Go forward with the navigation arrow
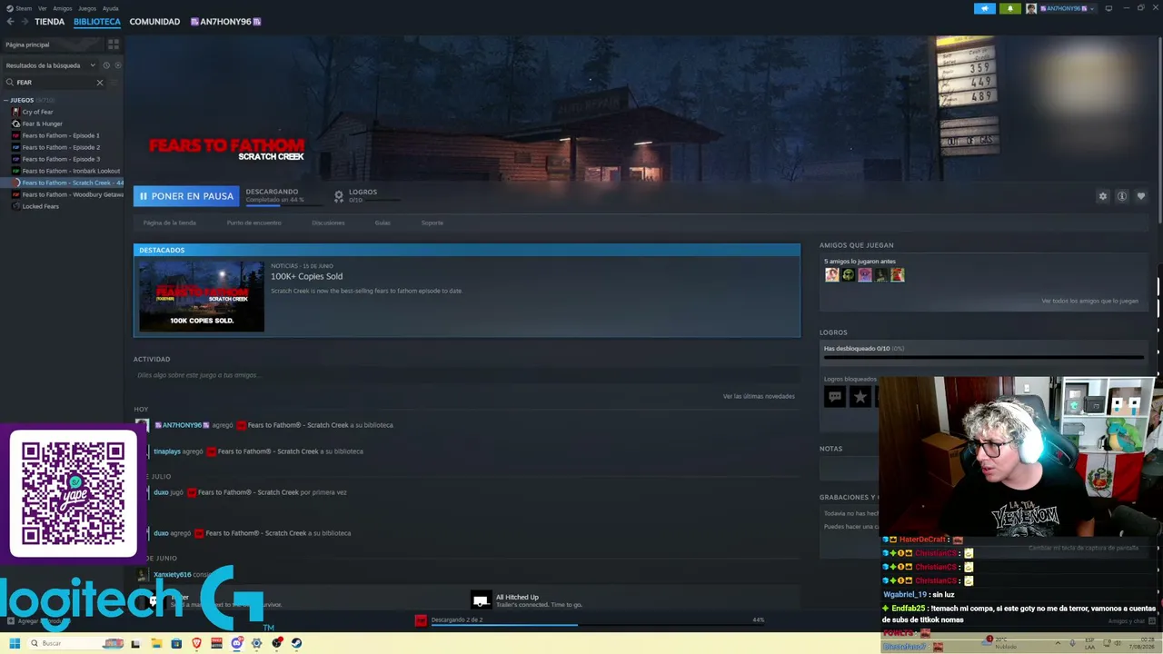This screenshot has width=1163, height=654. (x=25, y=22)
